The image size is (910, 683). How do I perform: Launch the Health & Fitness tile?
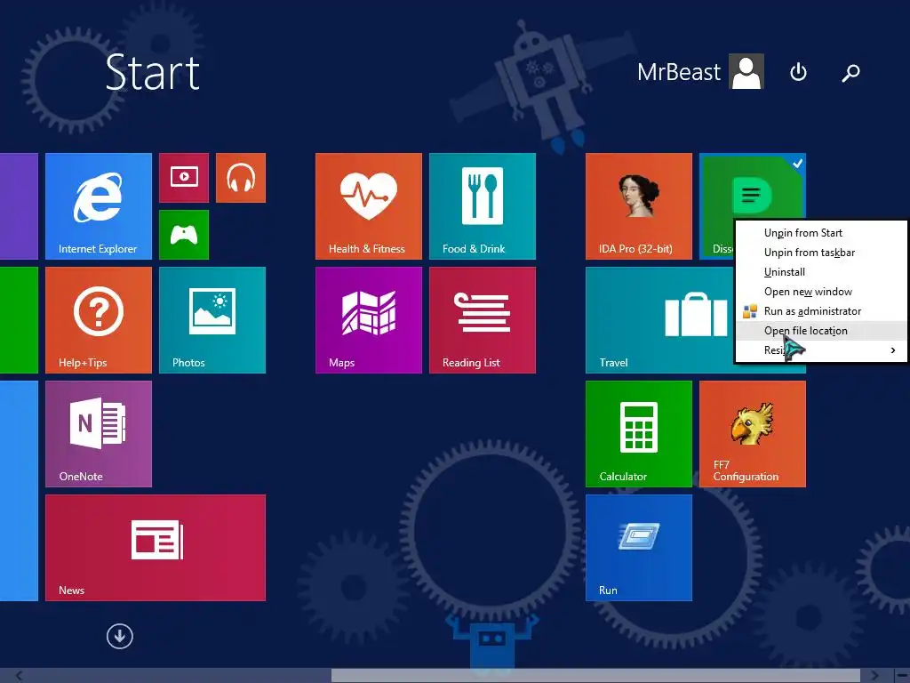pos(369,206)
